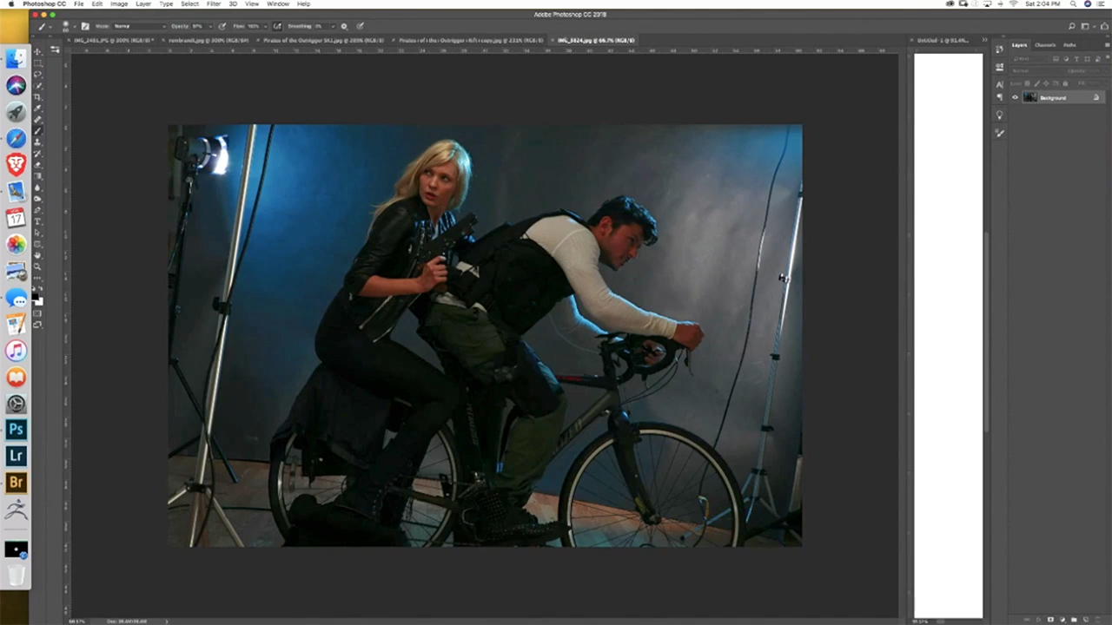Viewport: 1112px width, 625px height.
Task: Open the Learn lightbulb panel icon
Action: point(999,115)
